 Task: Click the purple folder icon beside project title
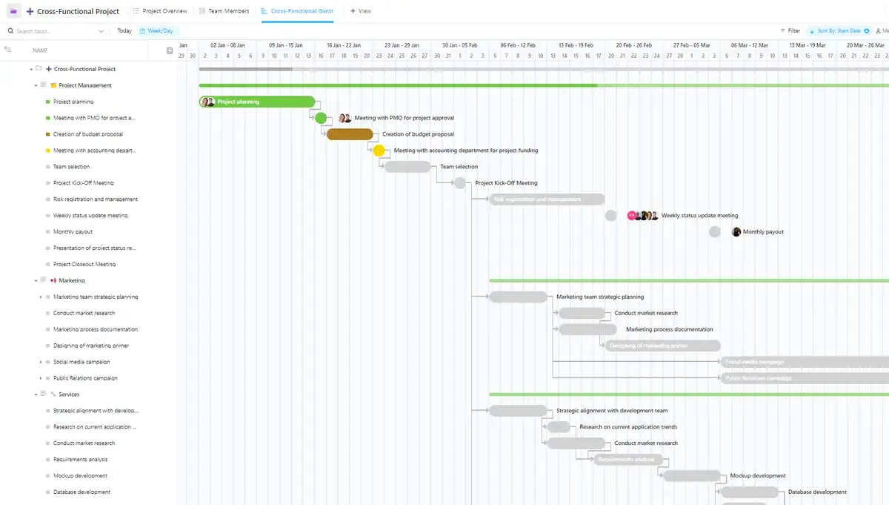(14, 11)
